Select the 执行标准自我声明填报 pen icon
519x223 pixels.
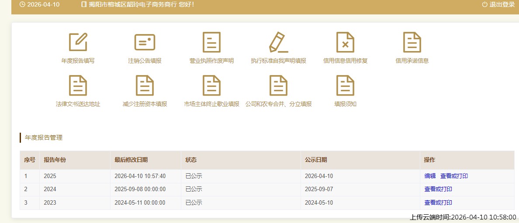tap(278, 42)
